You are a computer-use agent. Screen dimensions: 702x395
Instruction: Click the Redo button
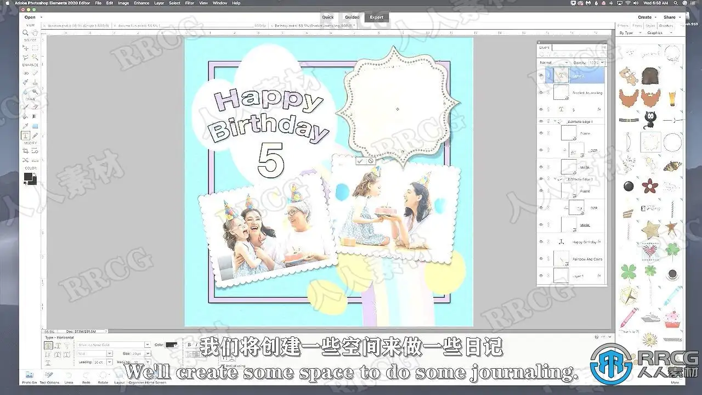(86, 377)
